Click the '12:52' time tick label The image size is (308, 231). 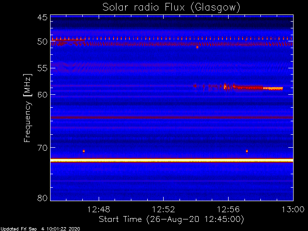pyautogui.click(x=164, y=210)
